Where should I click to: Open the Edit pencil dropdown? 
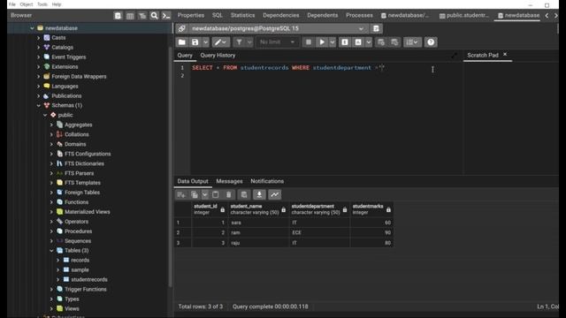tap(220, 42)
